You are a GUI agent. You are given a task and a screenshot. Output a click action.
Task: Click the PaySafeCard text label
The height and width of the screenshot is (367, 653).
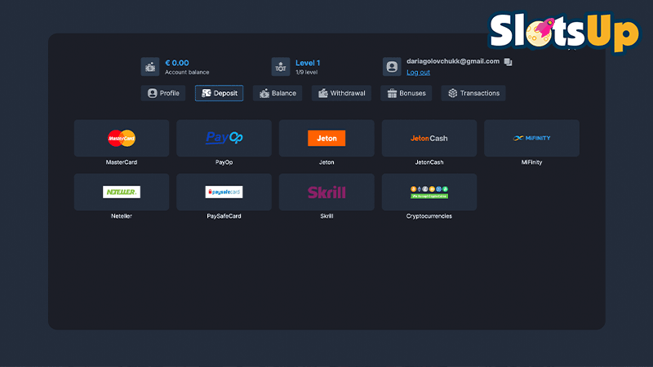pyautogui.click(x=224, y=216)
